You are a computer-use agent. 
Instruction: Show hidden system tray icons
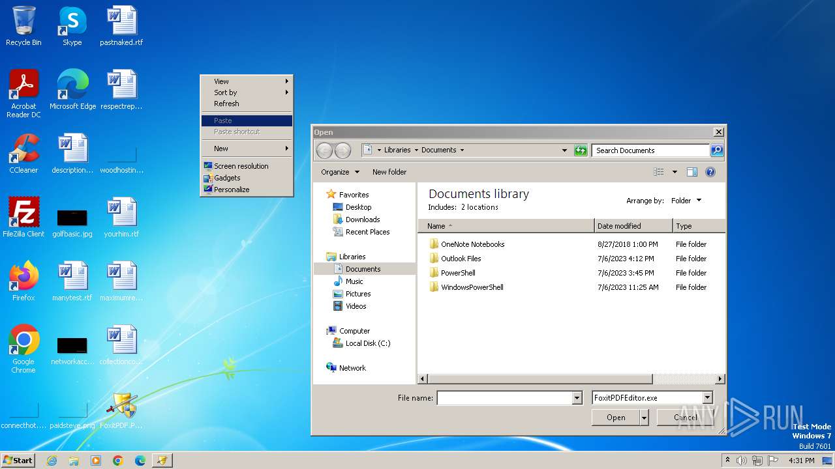click(727, 461)
